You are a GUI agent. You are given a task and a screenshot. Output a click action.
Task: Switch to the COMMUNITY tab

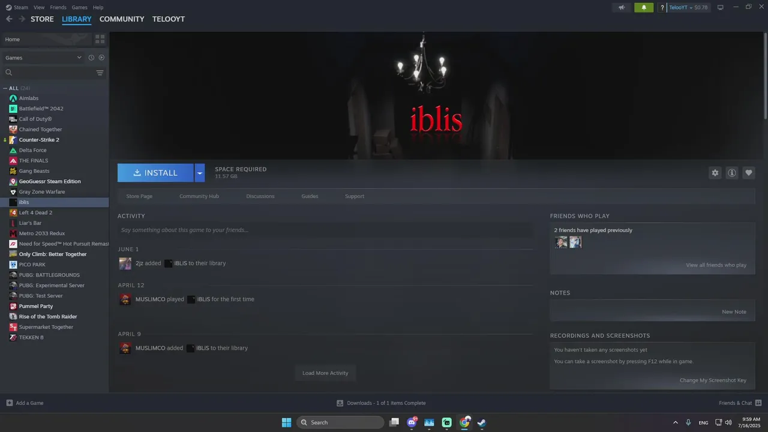pyautogui.click(x=122, y=19)
